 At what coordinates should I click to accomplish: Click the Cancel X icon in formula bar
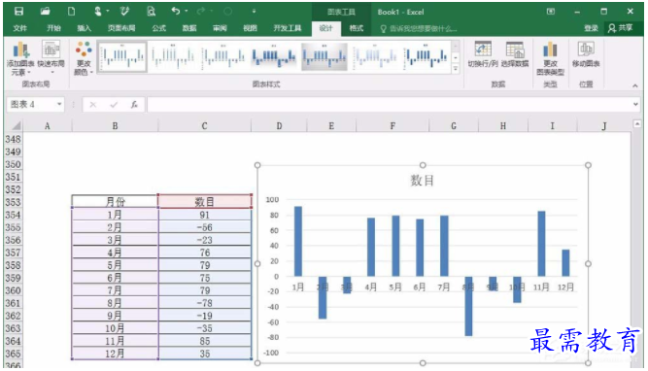93,105
